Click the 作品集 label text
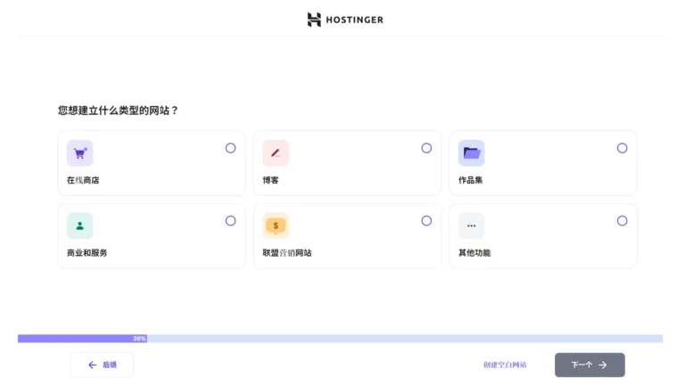Screen dimensions: 685x385 [471, 180]
